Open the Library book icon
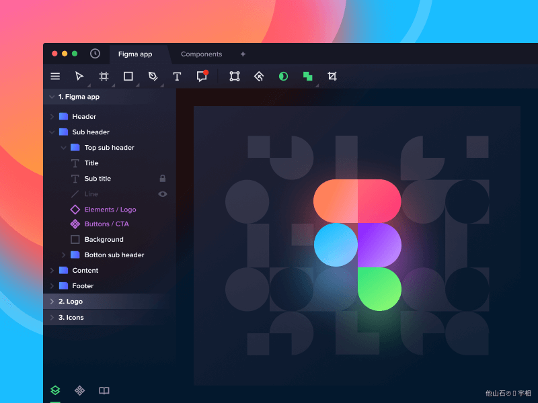The height and width of the screenshot is (403, 538). [104, 390]
